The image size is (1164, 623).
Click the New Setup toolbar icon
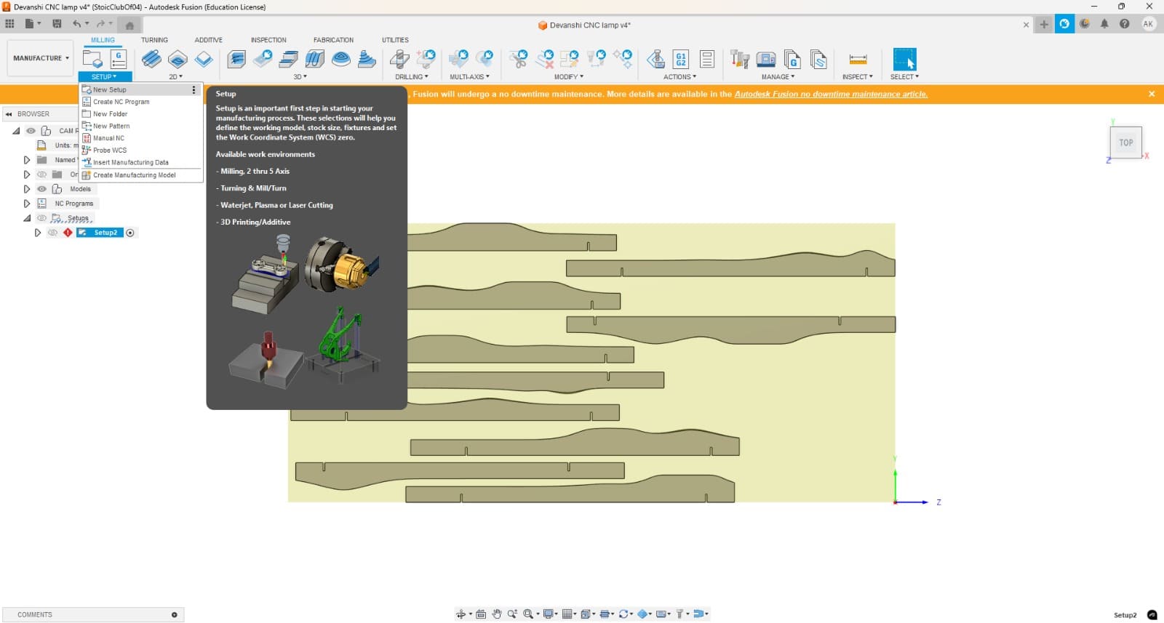pos(92,59)
